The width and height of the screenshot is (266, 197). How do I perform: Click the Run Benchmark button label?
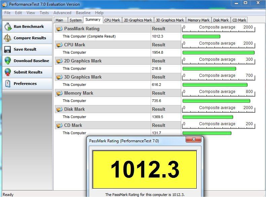[29, 27]
